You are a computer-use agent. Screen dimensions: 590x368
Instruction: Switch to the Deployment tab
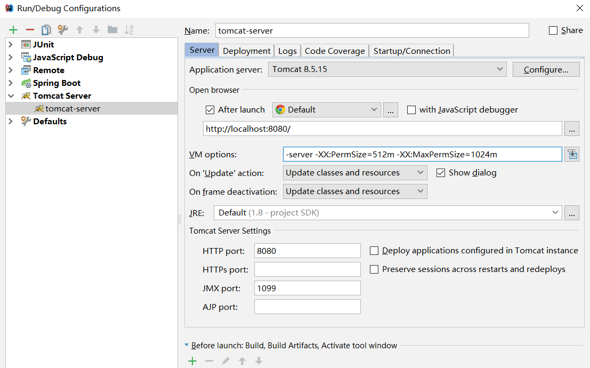coord(246,51)
